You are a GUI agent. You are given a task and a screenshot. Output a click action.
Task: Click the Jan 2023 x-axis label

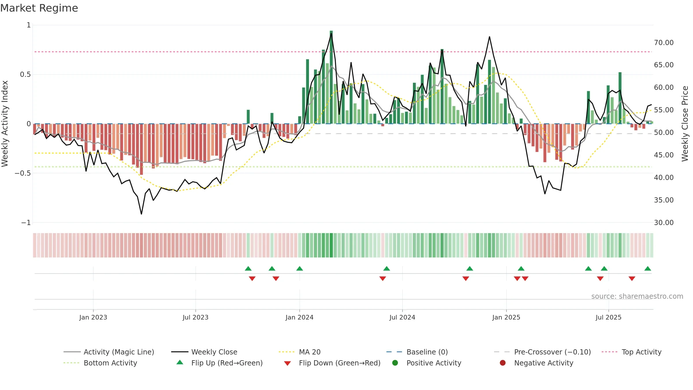coord(93,317)
